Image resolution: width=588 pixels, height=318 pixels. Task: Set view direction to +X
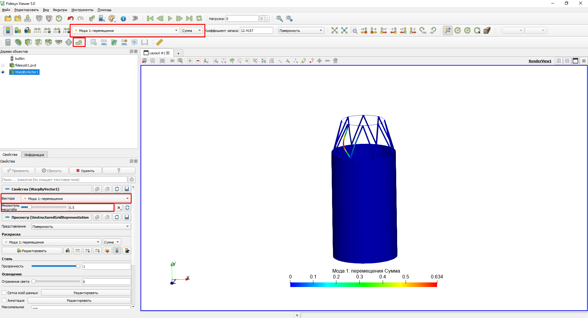[364, 30]
